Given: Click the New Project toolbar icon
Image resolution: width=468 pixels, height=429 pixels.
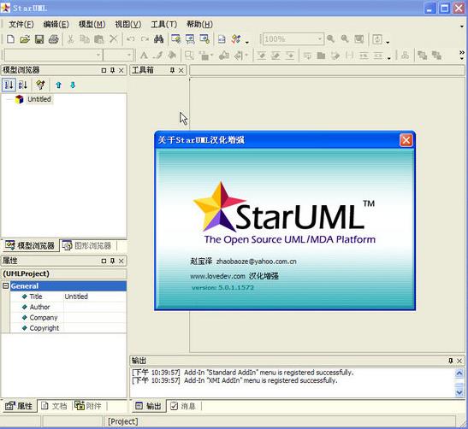Looking at the screenshot, I should [11, 39].
